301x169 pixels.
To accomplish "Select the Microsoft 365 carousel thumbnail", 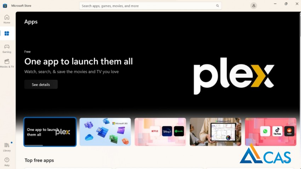I will [105, 132].
